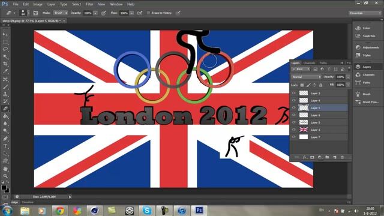Create new adjustment layer icon
This screenshot has height=216, width=384.
tap(320, 157)
